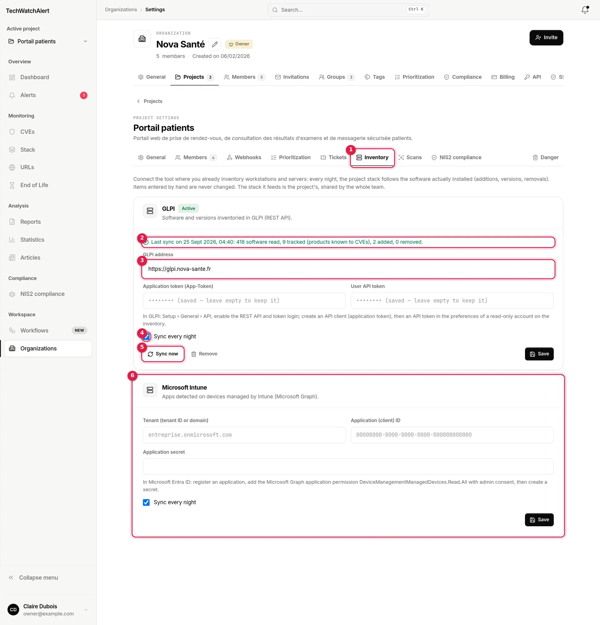Image resolution: width=600 pixels, height=625 pixels.
Task: Open End of Life page
Action: [48, 185]
